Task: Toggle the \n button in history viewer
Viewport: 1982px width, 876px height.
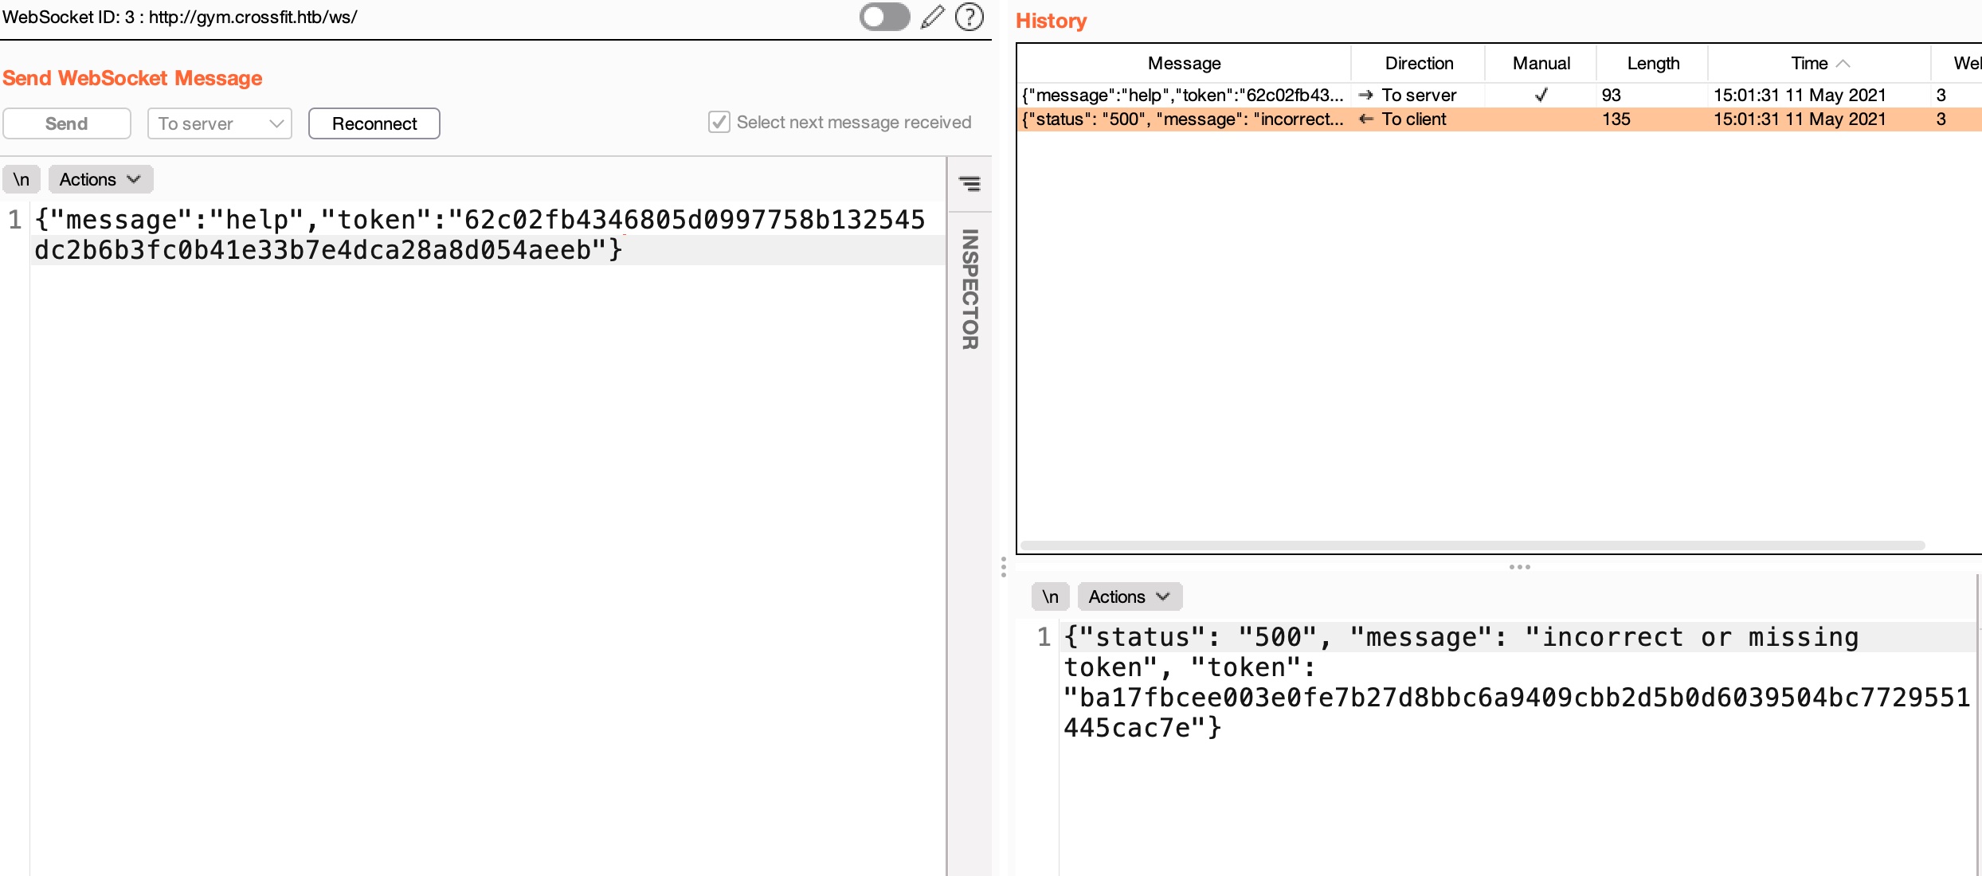Action: click(x=1050, y=596)
